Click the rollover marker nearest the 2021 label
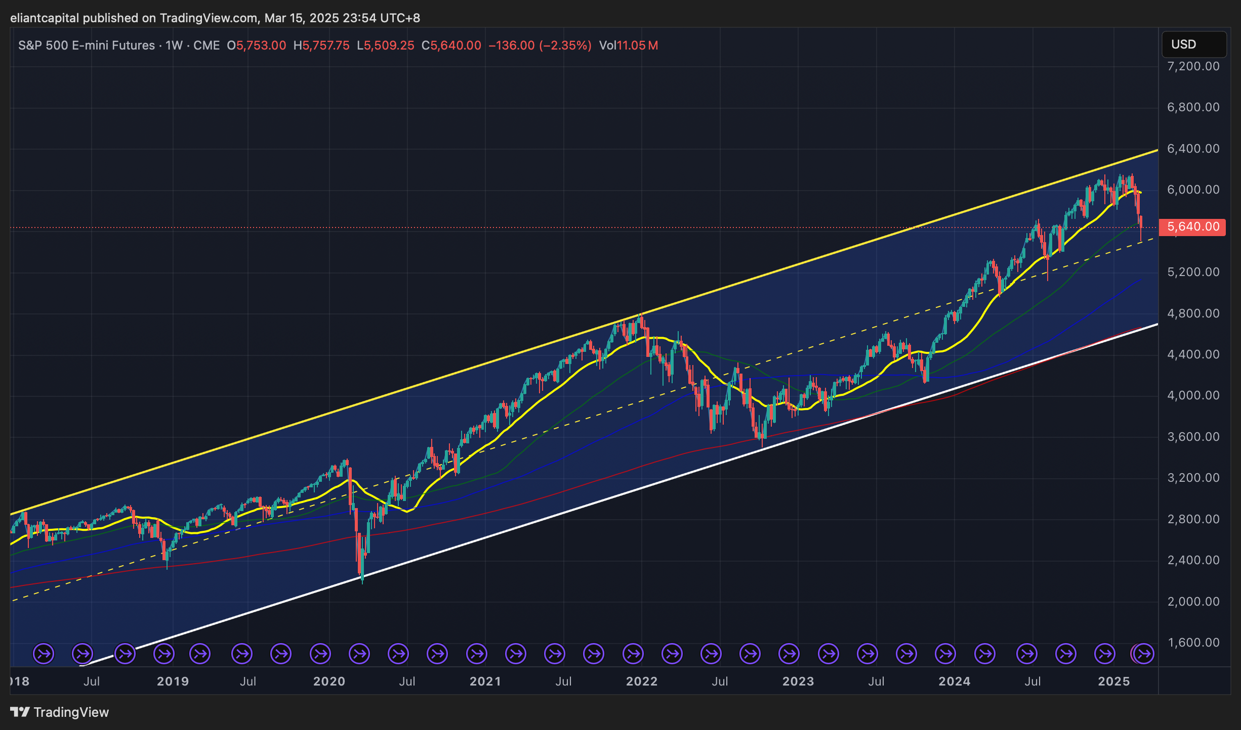The width and height of the screenshot is (1241, 730). pos(477,654)
